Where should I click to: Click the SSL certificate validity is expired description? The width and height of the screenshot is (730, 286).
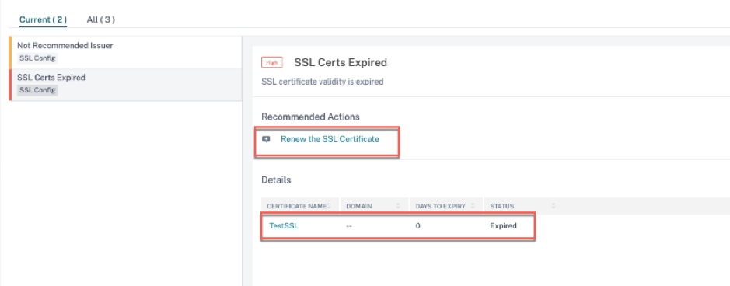322,82
